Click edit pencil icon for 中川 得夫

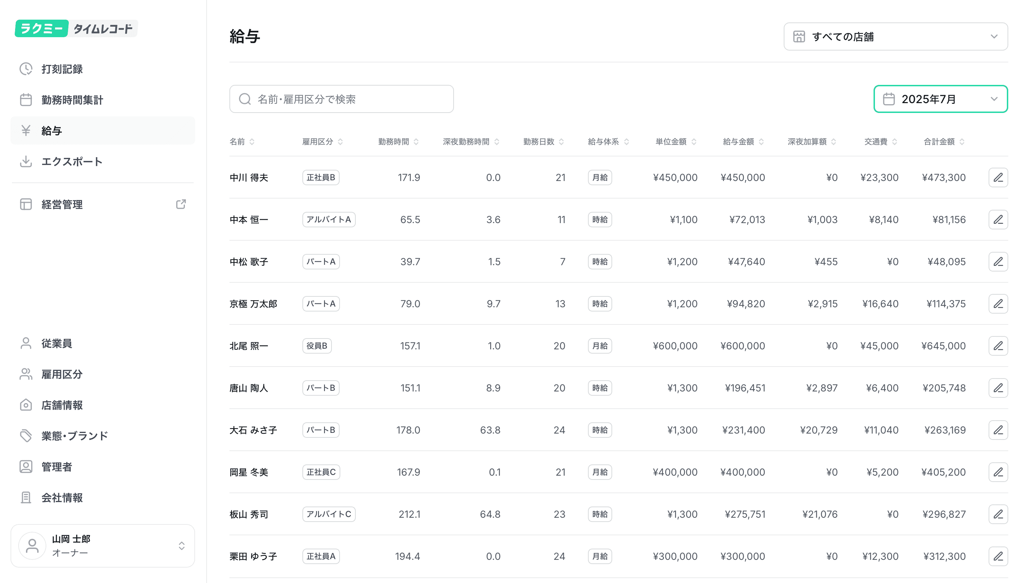(x=998, y=177)
